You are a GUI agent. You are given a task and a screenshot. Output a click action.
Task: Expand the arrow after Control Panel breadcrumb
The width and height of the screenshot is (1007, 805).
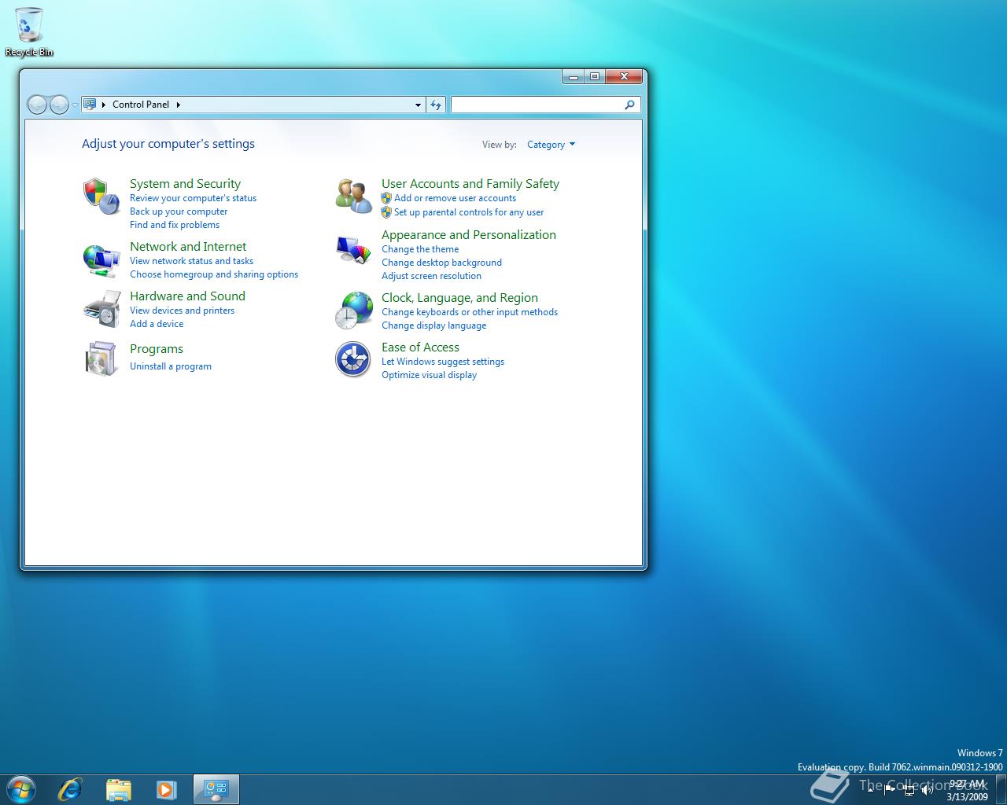tap(179, 105)
